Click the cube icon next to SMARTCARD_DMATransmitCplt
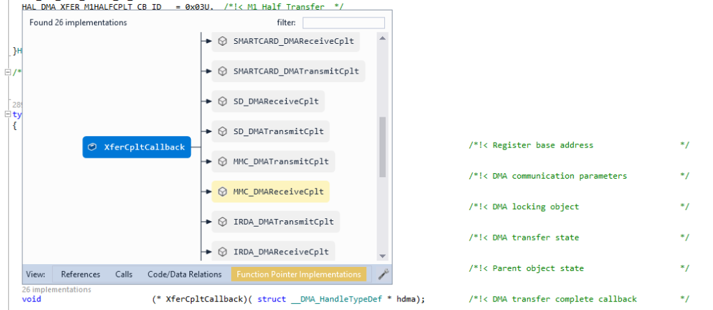 tap(223, 71)
